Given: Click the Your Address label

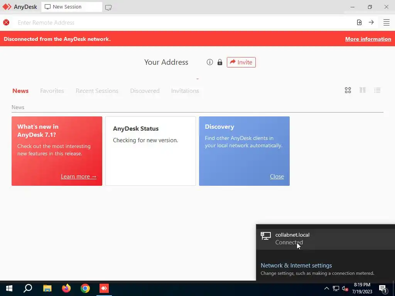Looking at the screenshot, I should (166, 62).
